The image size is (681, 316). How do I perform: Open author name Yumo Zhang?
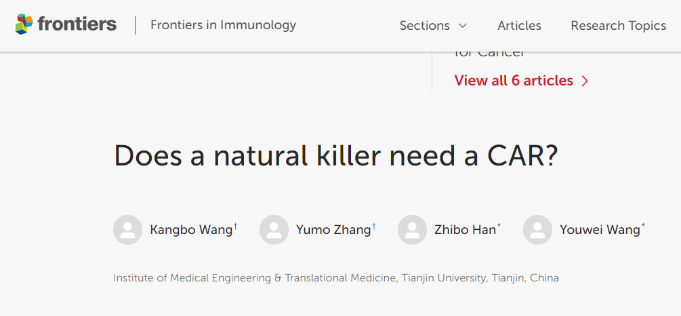333,230
